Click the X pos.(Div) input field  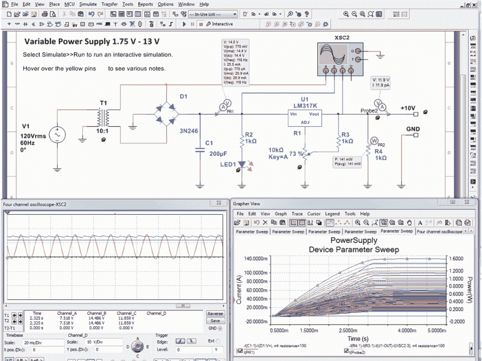pyautogui.click(x=47, y=349)
